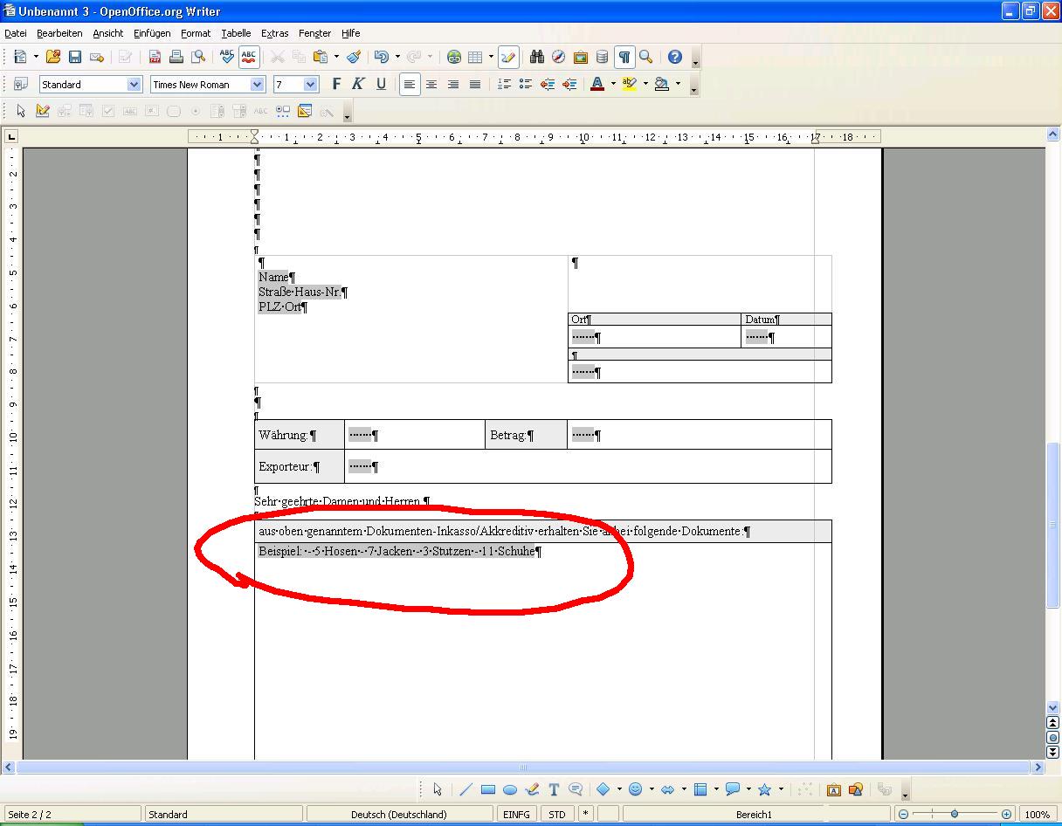Open the Navigator compass icon
The image size is (1062, 826).
558,57
